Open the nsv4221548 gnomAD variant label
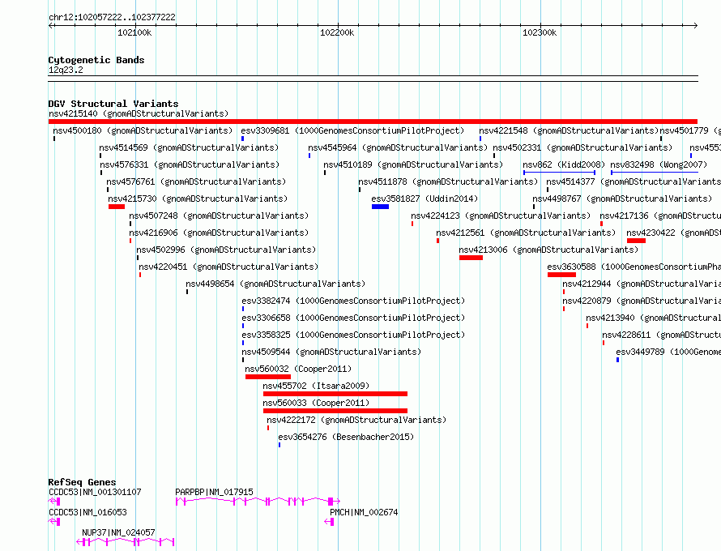 pyautogui.click(x=569, y=130)
